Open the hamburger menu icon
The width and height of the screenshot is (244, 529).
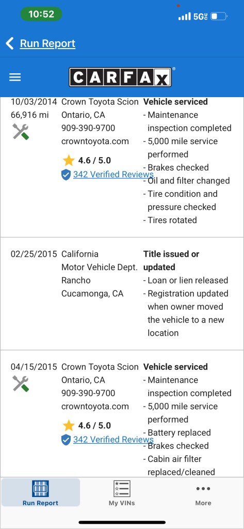pos(15,77)
